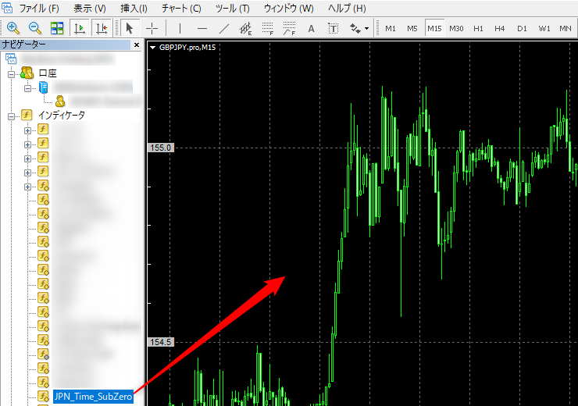Select the trendline drawing tool
Screen dimensions: 578x406
pyautogui.click(x=223, y=28)
